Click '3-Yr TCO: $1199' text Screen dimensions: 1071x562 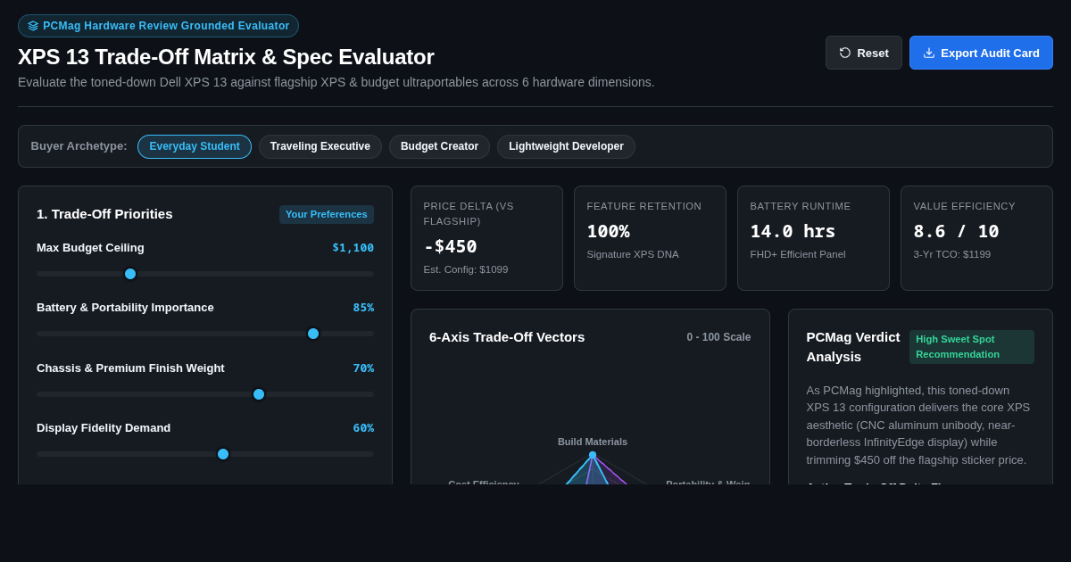pyautogui.click(x=952, y=254)
